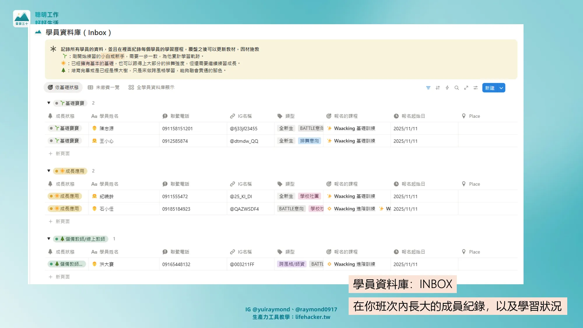Click the 報名起始日 column header
The height and width of the screenshot is (328, 583).
point(413,116)
